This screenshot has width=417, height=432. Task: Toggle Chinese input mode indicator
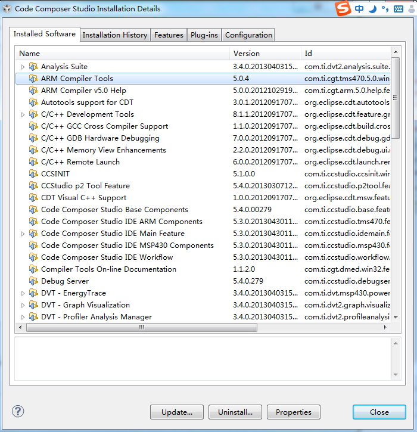(359, 9)
